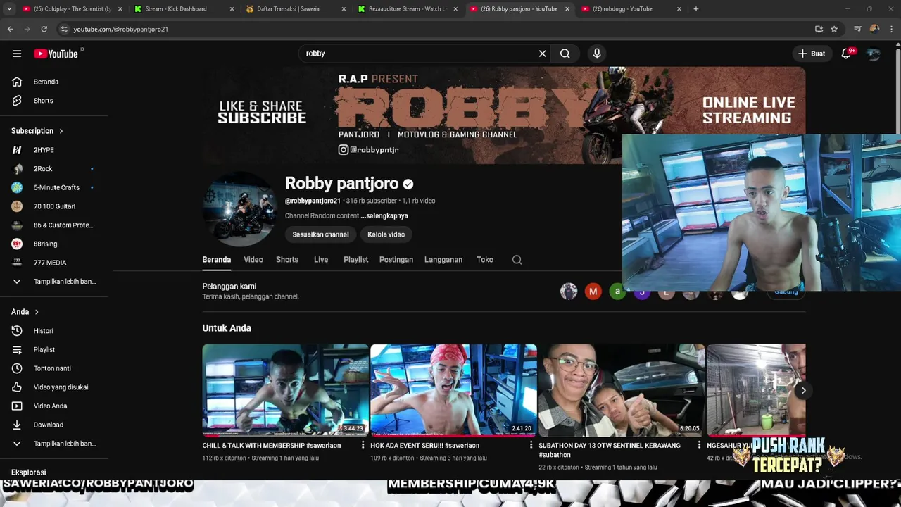Switch to the Video channel tab
The width and height of the screenshot is (901, 507).
point(253,260)
